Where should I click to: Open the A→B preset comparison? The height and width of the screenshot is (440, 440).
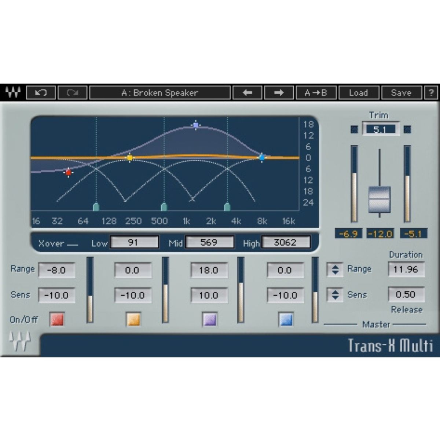click(x=316, y=92)
